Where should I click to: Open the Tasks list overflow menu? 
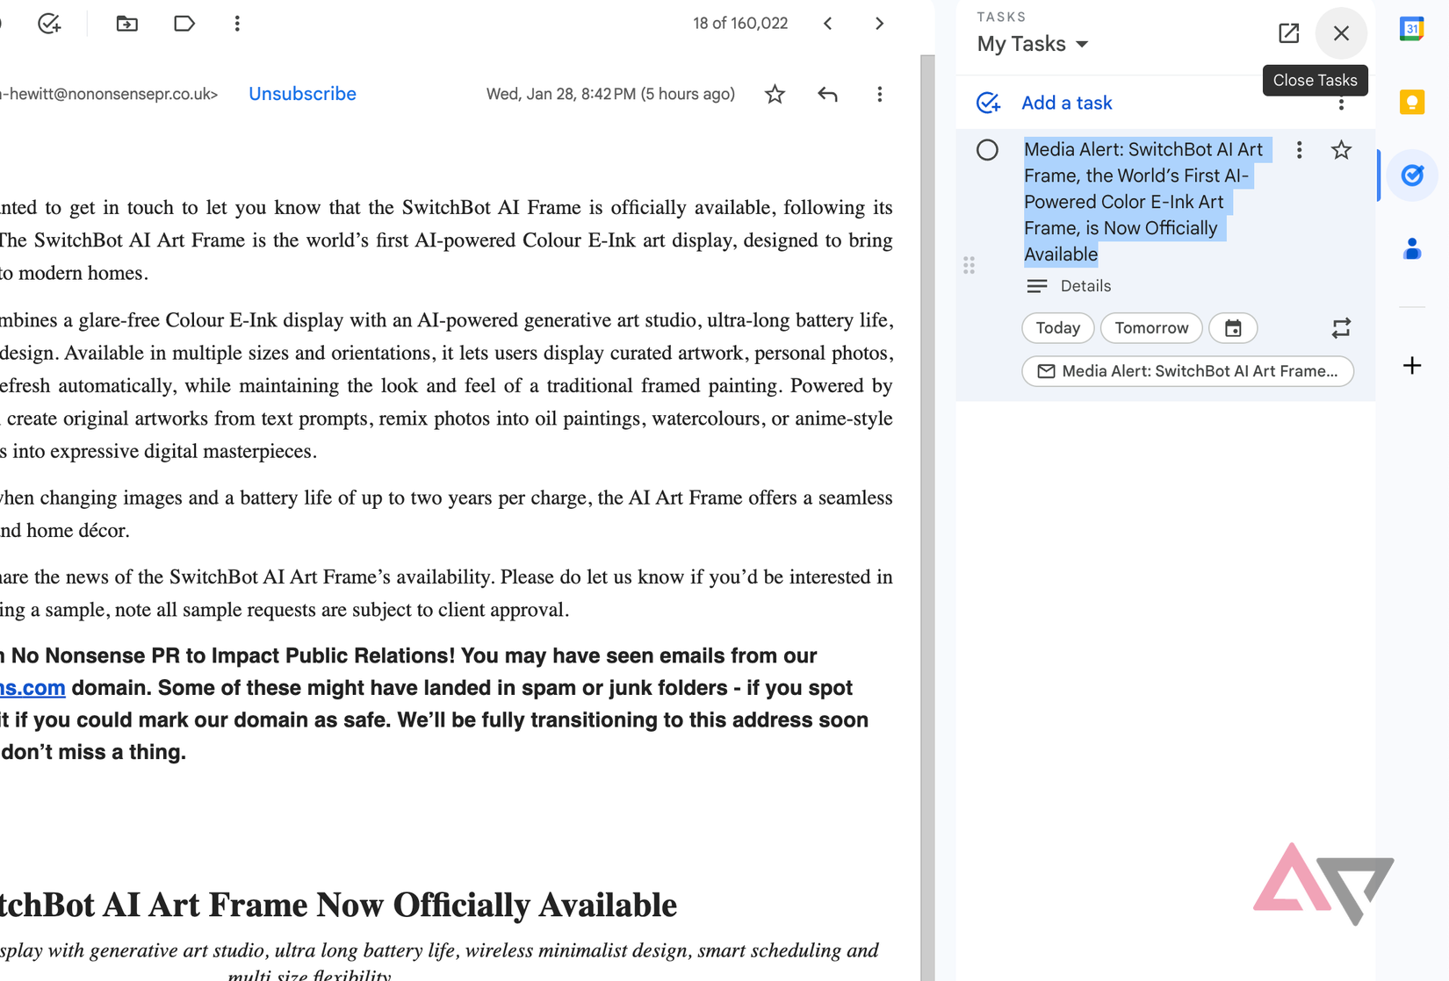1342,103
